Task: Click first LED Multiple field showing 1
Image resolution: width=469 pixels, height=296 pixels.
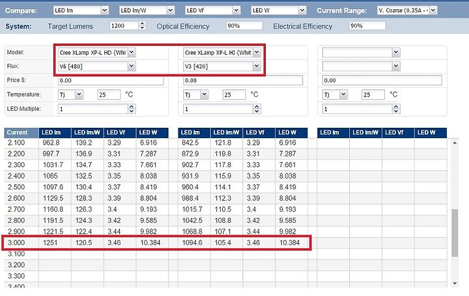Action: tap(93, 109)
